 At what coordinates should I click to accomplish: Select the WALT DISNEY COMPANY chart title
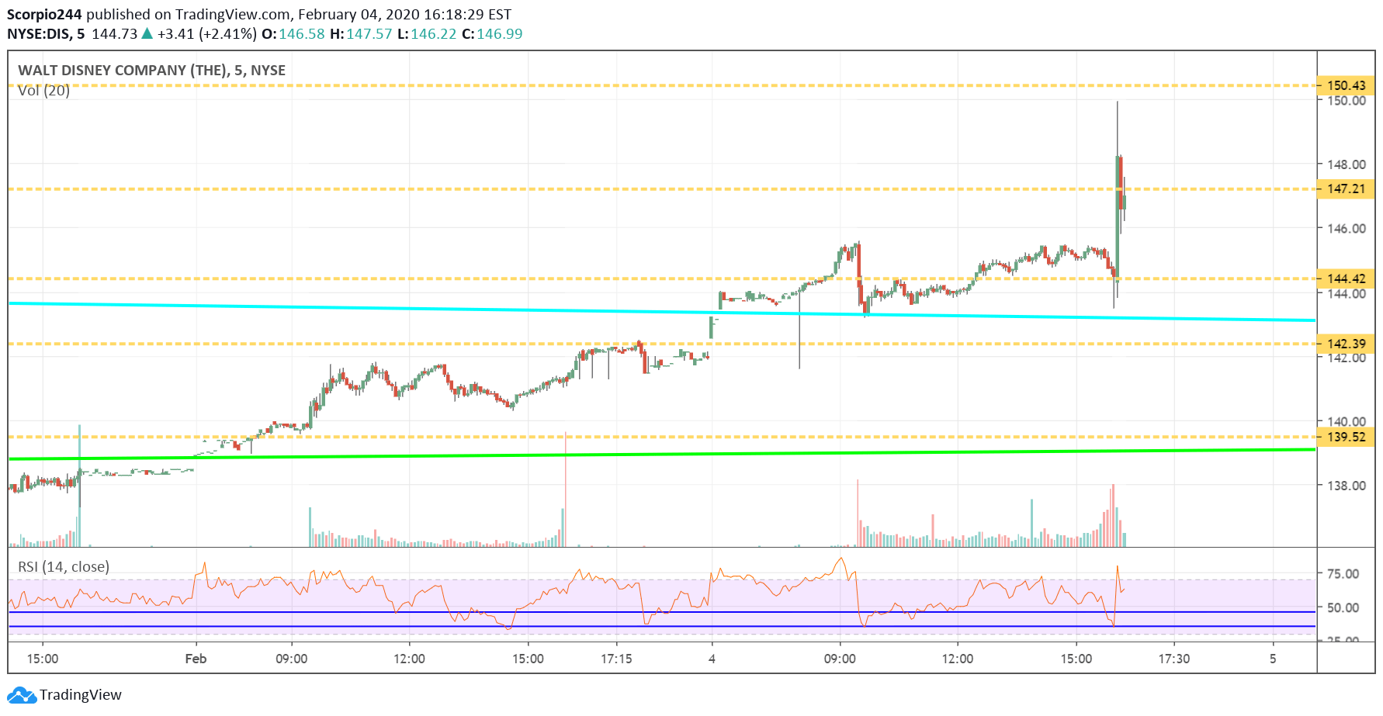(152, 70)
